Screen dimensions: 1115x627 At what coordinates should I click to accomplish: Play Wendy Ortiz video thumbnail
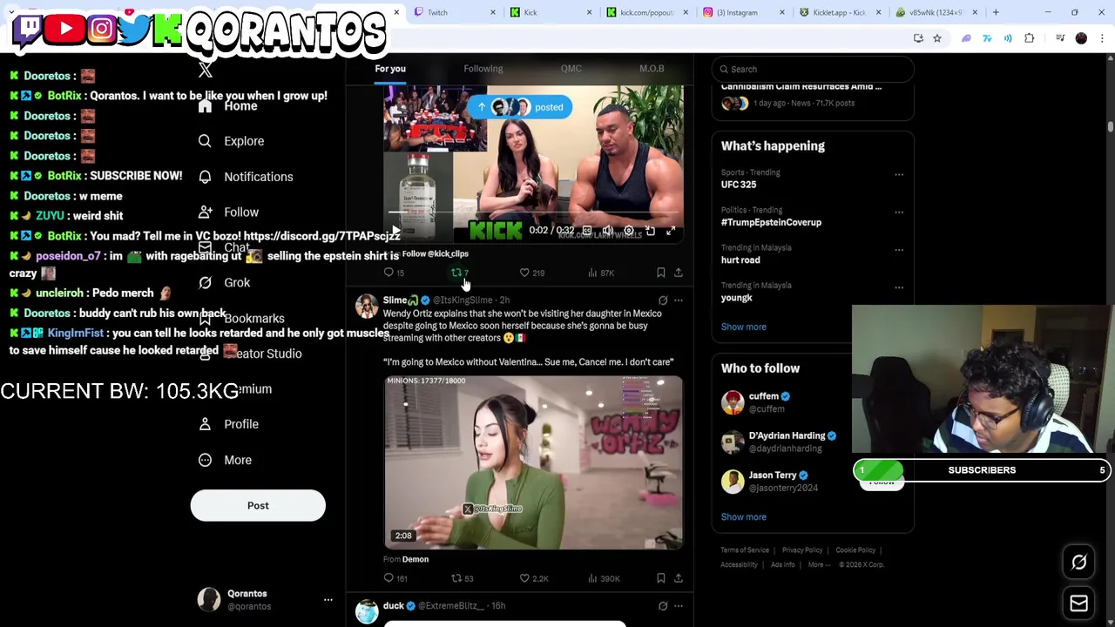pos(534,462)
